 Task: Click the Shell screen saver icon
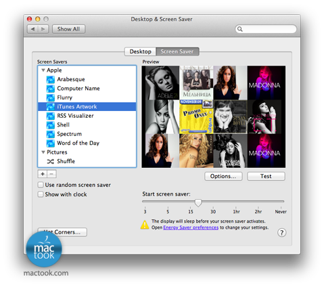51,125
